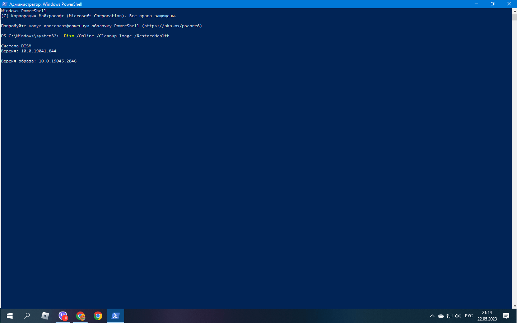Open the taskbar search magnifier
The image size is (517, 323).
[x=27, y=316]
